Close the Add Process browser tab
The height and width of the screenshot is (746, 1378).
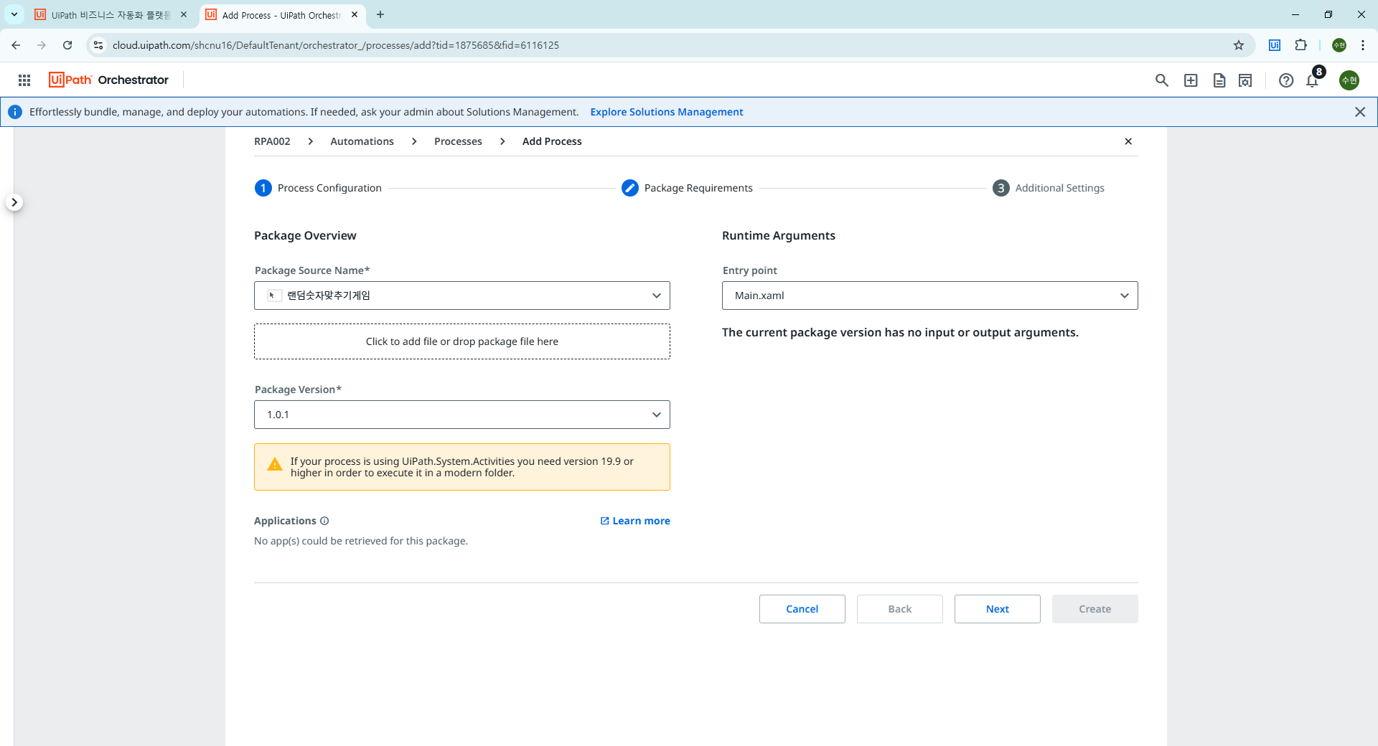(x=355, y=14)
